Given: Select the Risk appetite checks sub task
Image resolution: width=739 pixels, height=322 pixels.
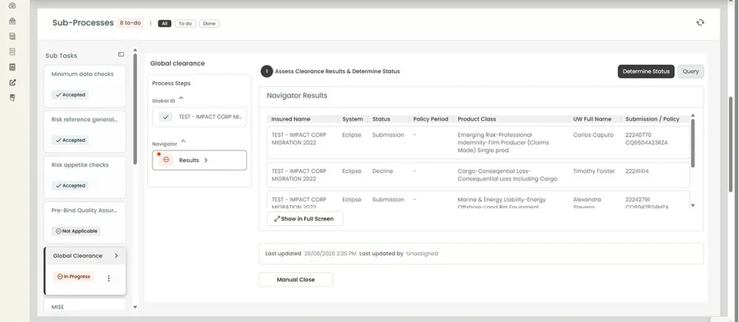Looking at the screenshot, I should pos(85,177).
